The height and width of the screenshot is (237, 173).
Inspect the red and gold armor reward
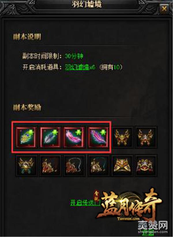146,166
